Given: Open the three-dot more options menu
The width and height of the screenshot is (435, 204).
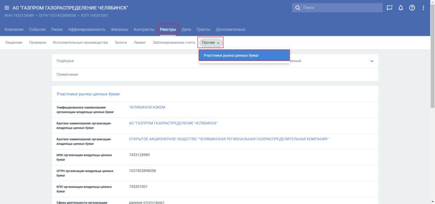Looking at the screenshot, I should 424,8.
